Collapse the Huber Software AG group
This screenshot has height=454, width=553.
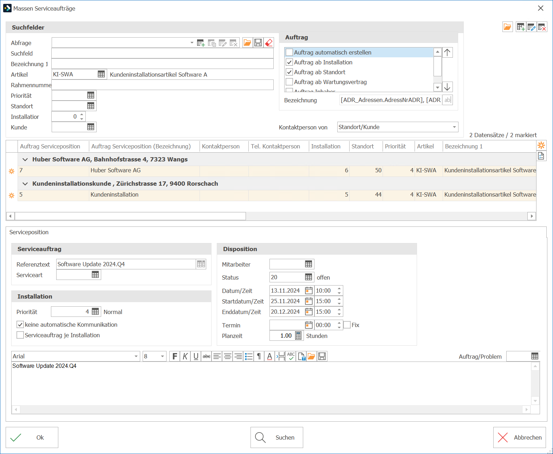coord(25,159)
